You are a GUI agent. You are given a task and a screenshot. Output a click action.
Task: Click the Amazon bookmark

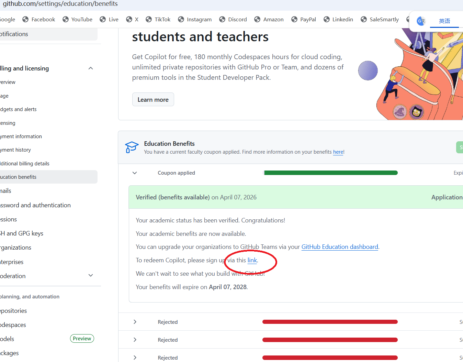269,20
